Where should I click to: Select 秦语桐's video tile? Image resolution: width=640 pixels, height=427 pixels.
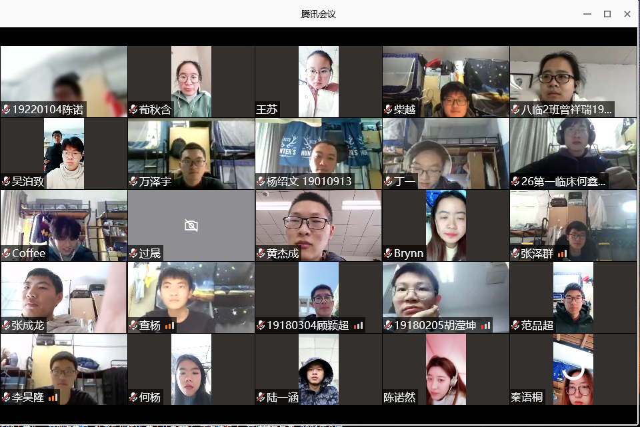(x=573, y=370)
